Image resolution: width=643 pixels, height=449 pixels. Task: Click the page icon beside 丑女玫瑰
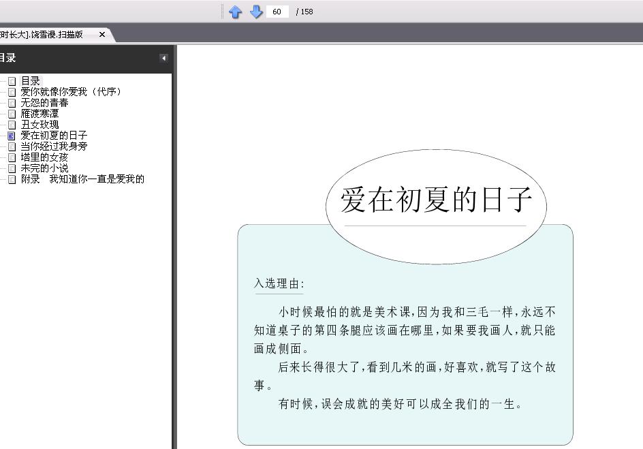(x=12, y=125)
